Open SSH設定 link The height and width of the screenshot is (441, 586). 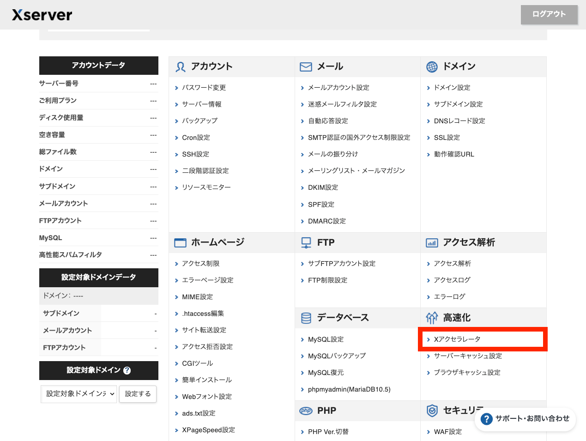pyautogui.click(x=195, y=154)
